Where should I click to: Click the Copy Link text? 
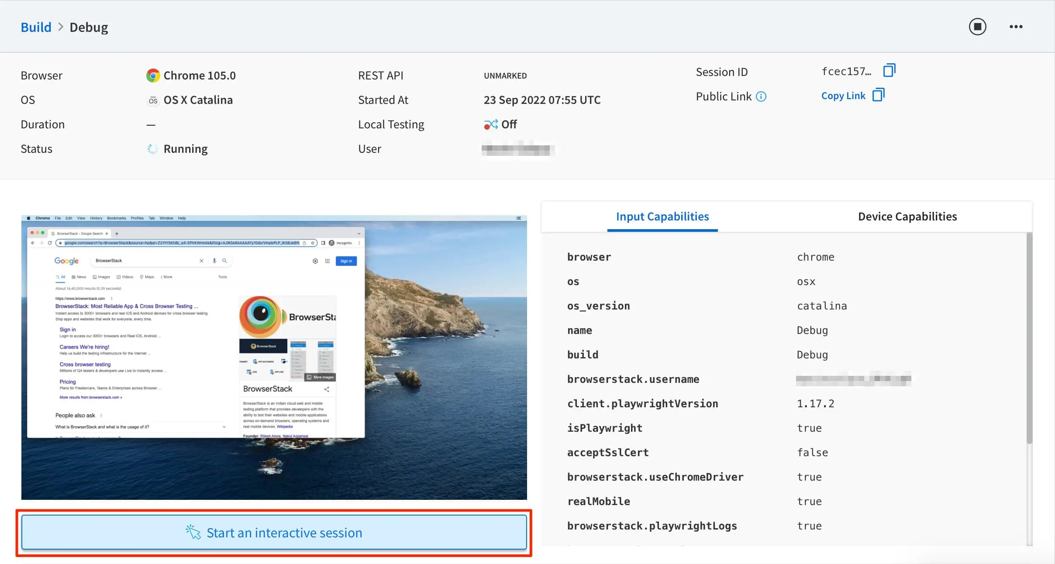843,96
